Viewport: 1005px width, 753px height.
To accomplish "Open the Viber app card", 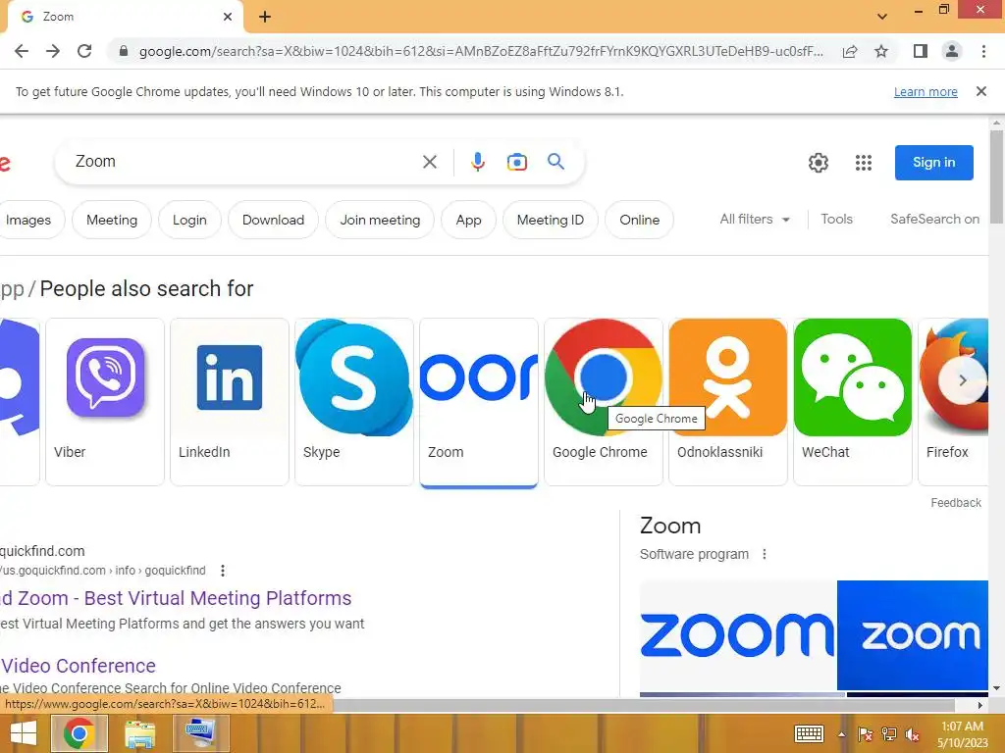I will pyautogui.click(x=105, y=401).
